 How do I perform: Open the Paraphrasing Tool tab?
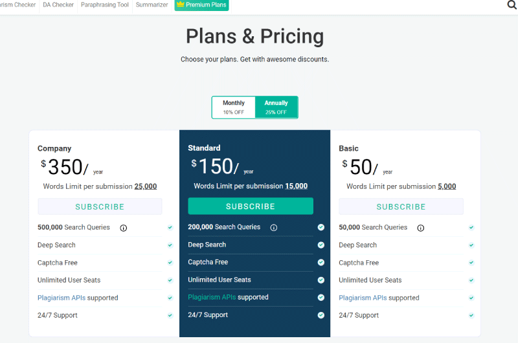[x=105, y=5]
